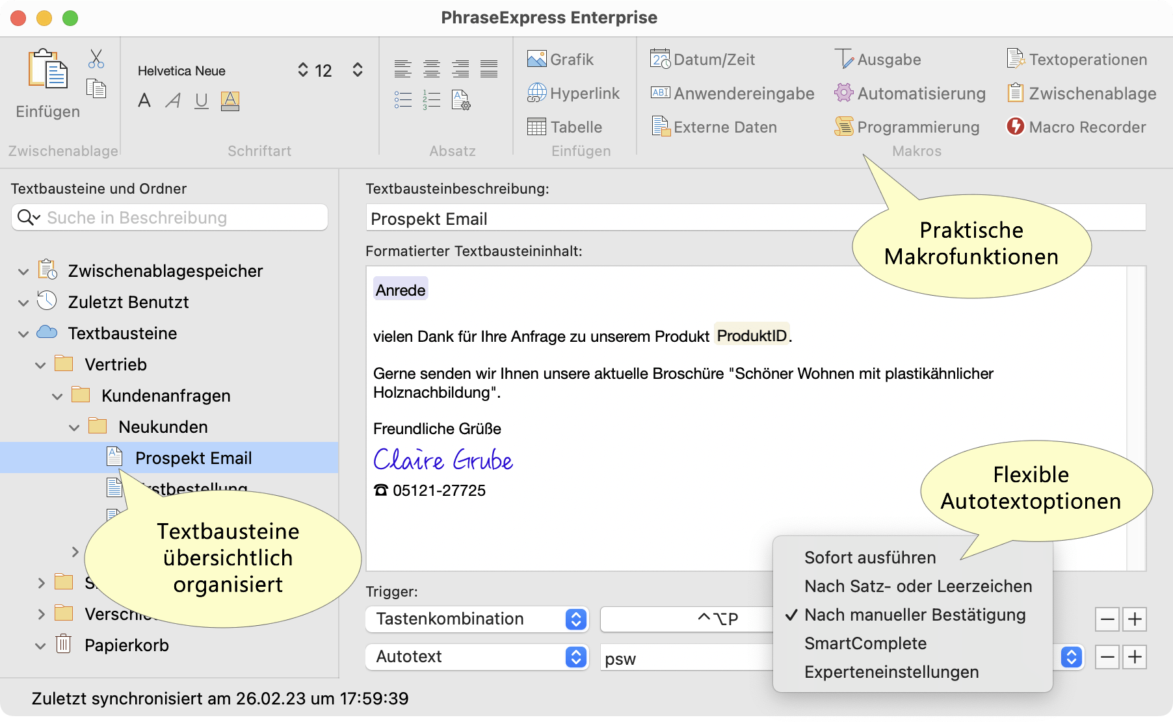This screenshot has width=1173, height=722.
Task: Choose SmartComplete option
Action: point(912,643)
